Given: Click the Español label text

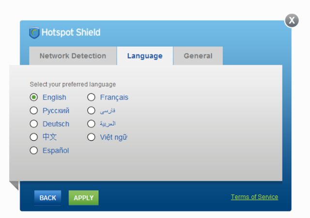Looking at the screenshot, I should pyautogui.click(x=56, y=150).
